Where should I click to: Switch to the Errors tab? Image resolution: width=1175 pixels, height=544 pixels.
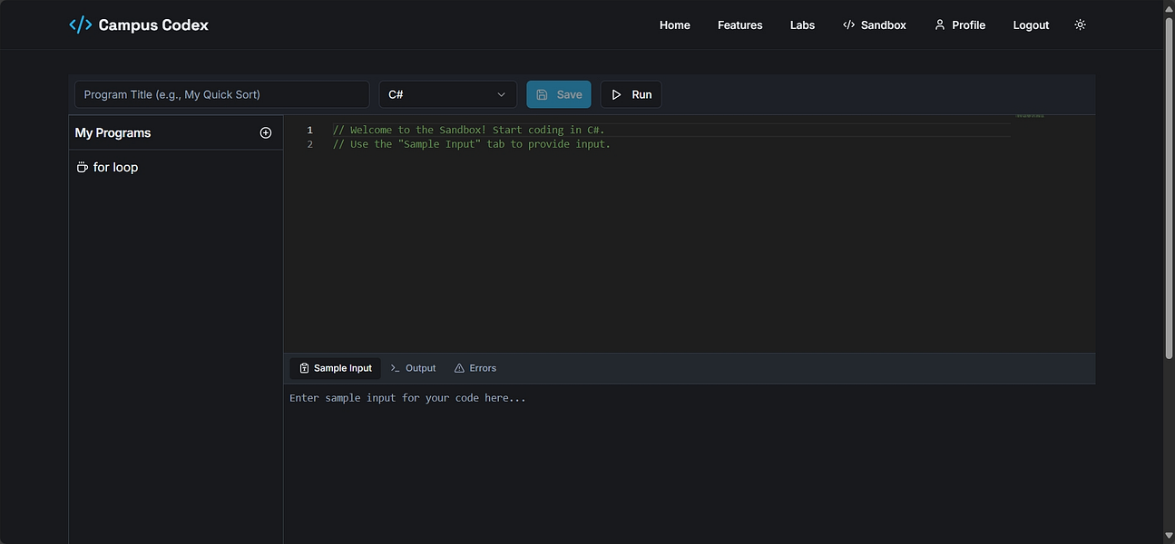pos(481,368)
